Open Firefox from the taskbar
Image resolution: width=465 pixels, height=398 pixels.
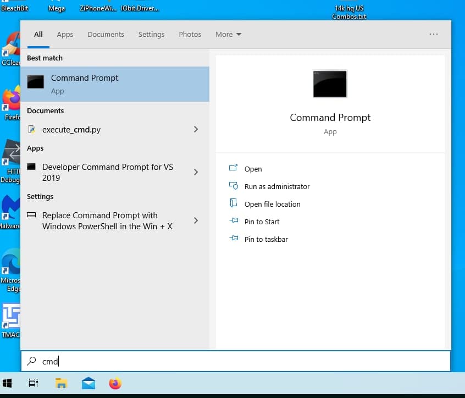click(115, 383)
